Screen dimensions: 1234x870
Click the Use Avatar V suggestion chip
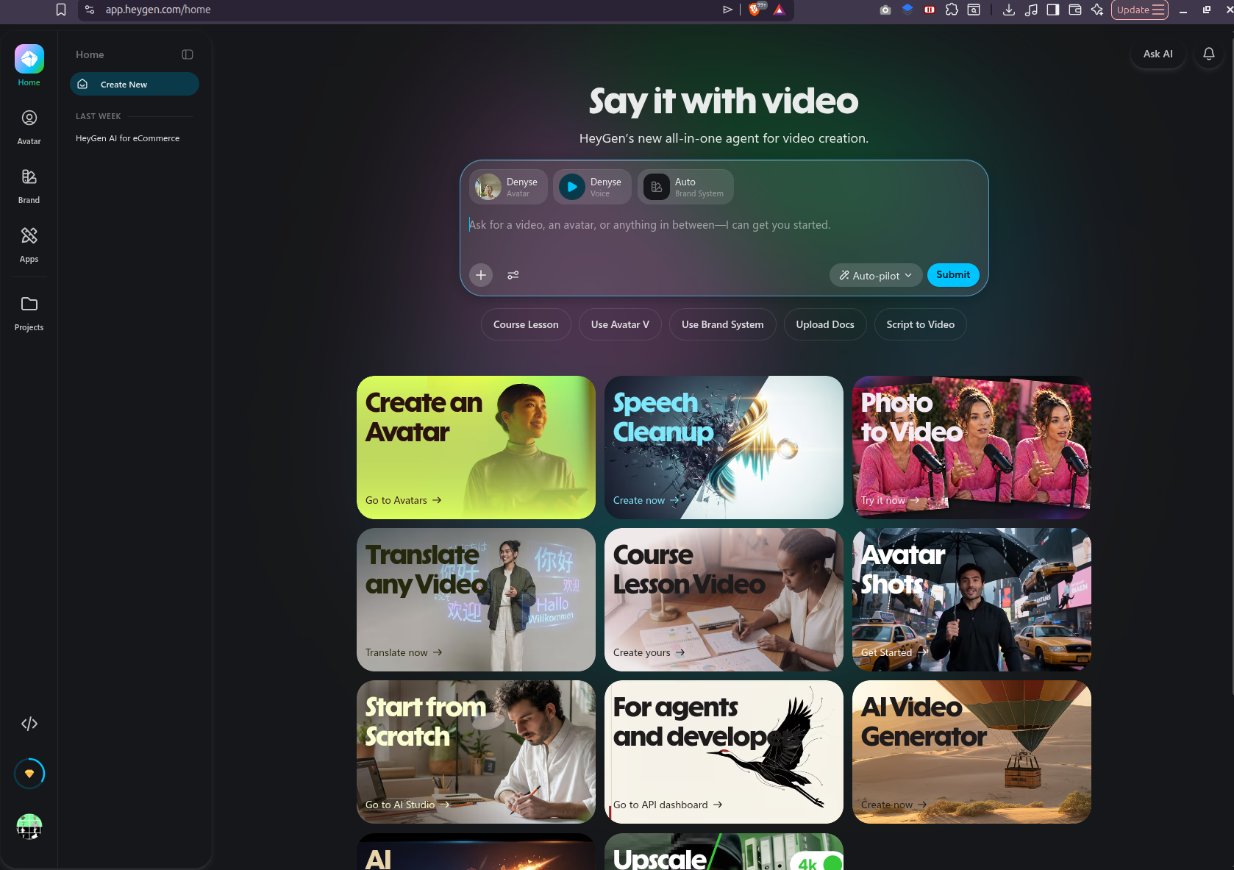[x=620, y=324]
